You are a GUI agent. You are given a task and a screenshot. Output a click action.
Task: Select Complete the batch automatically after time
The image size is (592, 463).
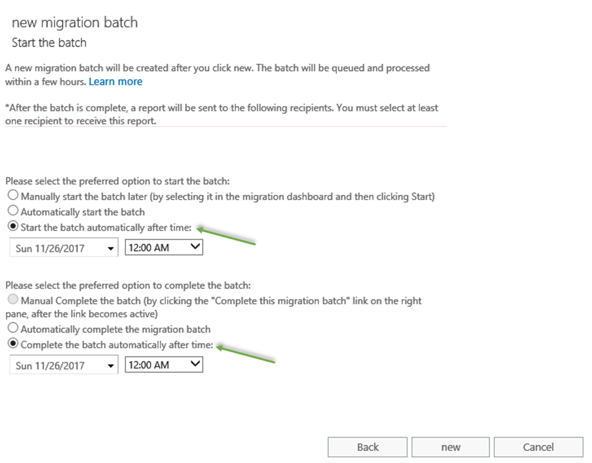[13, 345]
